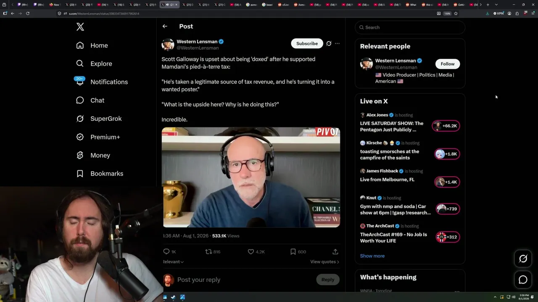Join The ArchCast live space with +312
This screenshot has height=302, width=538.
click(x=448, y=237)
